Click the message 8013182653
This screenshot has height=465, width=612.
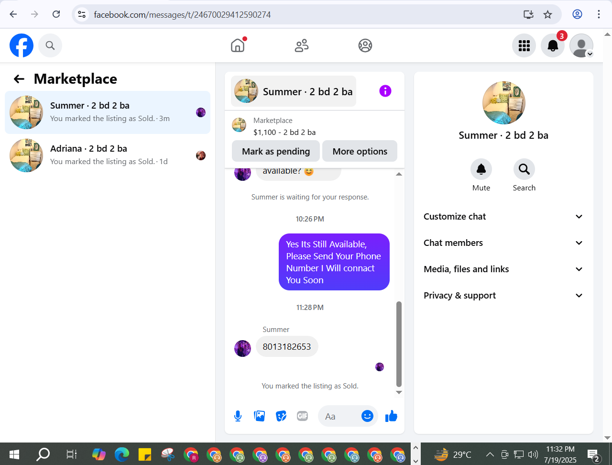(287, 347)
